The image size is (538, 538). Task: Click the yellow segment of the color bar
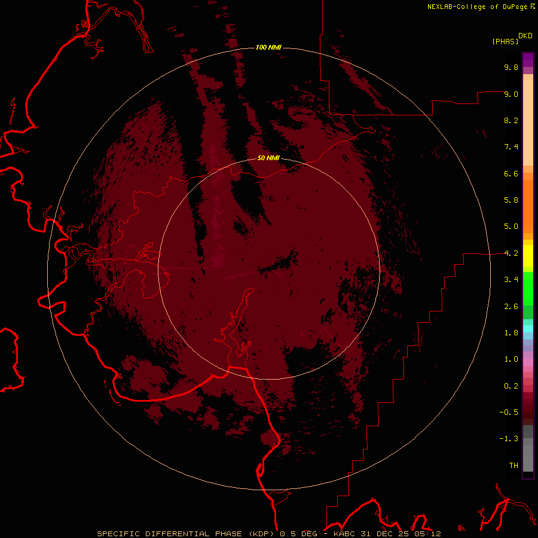[528, 256]
